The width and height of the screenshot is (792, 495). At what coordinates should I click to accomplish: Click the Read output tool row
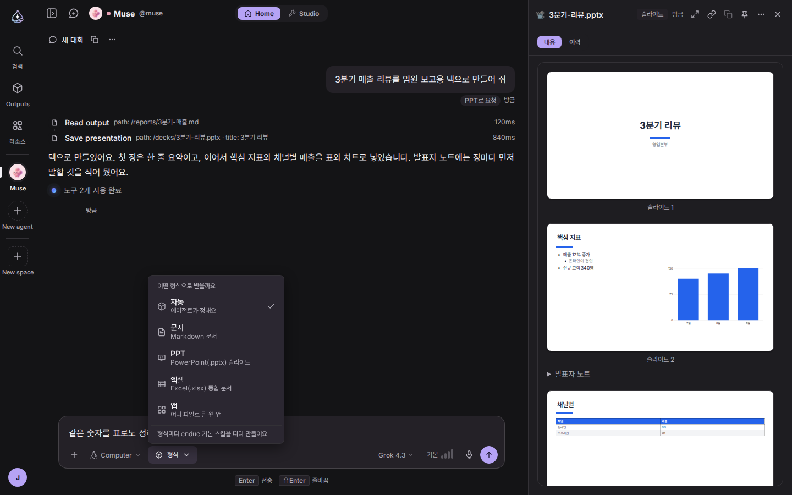283,122
